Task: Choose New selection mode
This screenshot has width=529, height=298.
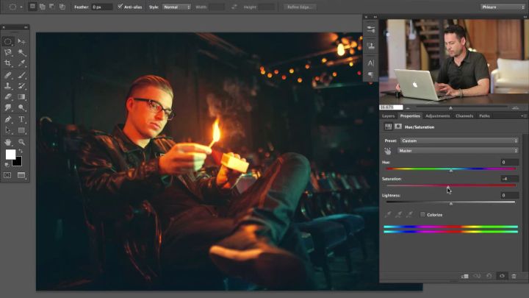Action: (x=32, y=7)
